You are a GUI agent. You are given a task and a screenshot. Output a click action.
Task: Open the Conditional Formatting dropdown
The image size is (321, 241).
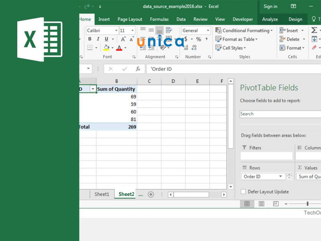point(244,31)
